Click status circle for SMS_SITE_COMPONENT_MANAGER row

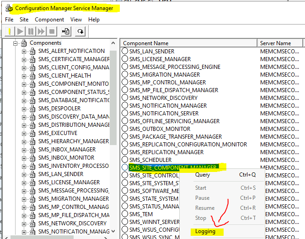(125, 167)
